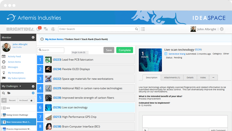232x131 pixels.
Task: Click Genevieve Wang's blue user icon
Action: [x=166, y=54]
